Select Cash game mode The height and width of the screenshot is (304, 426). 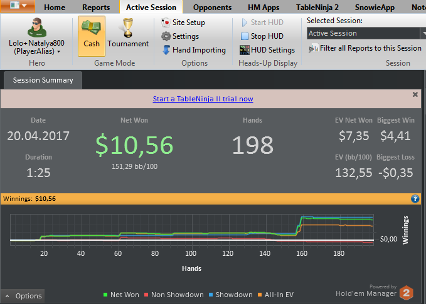(92, 36)
